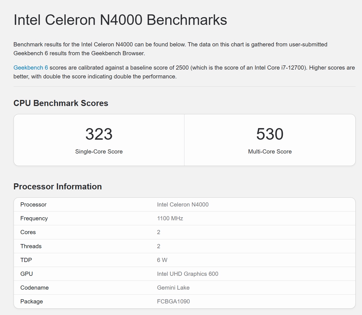Click the Intel Celeron N4000 Benchmarks heading
The height and width of the screenshot is (315, 362).
pyautogui.click(x=120, y=20)
